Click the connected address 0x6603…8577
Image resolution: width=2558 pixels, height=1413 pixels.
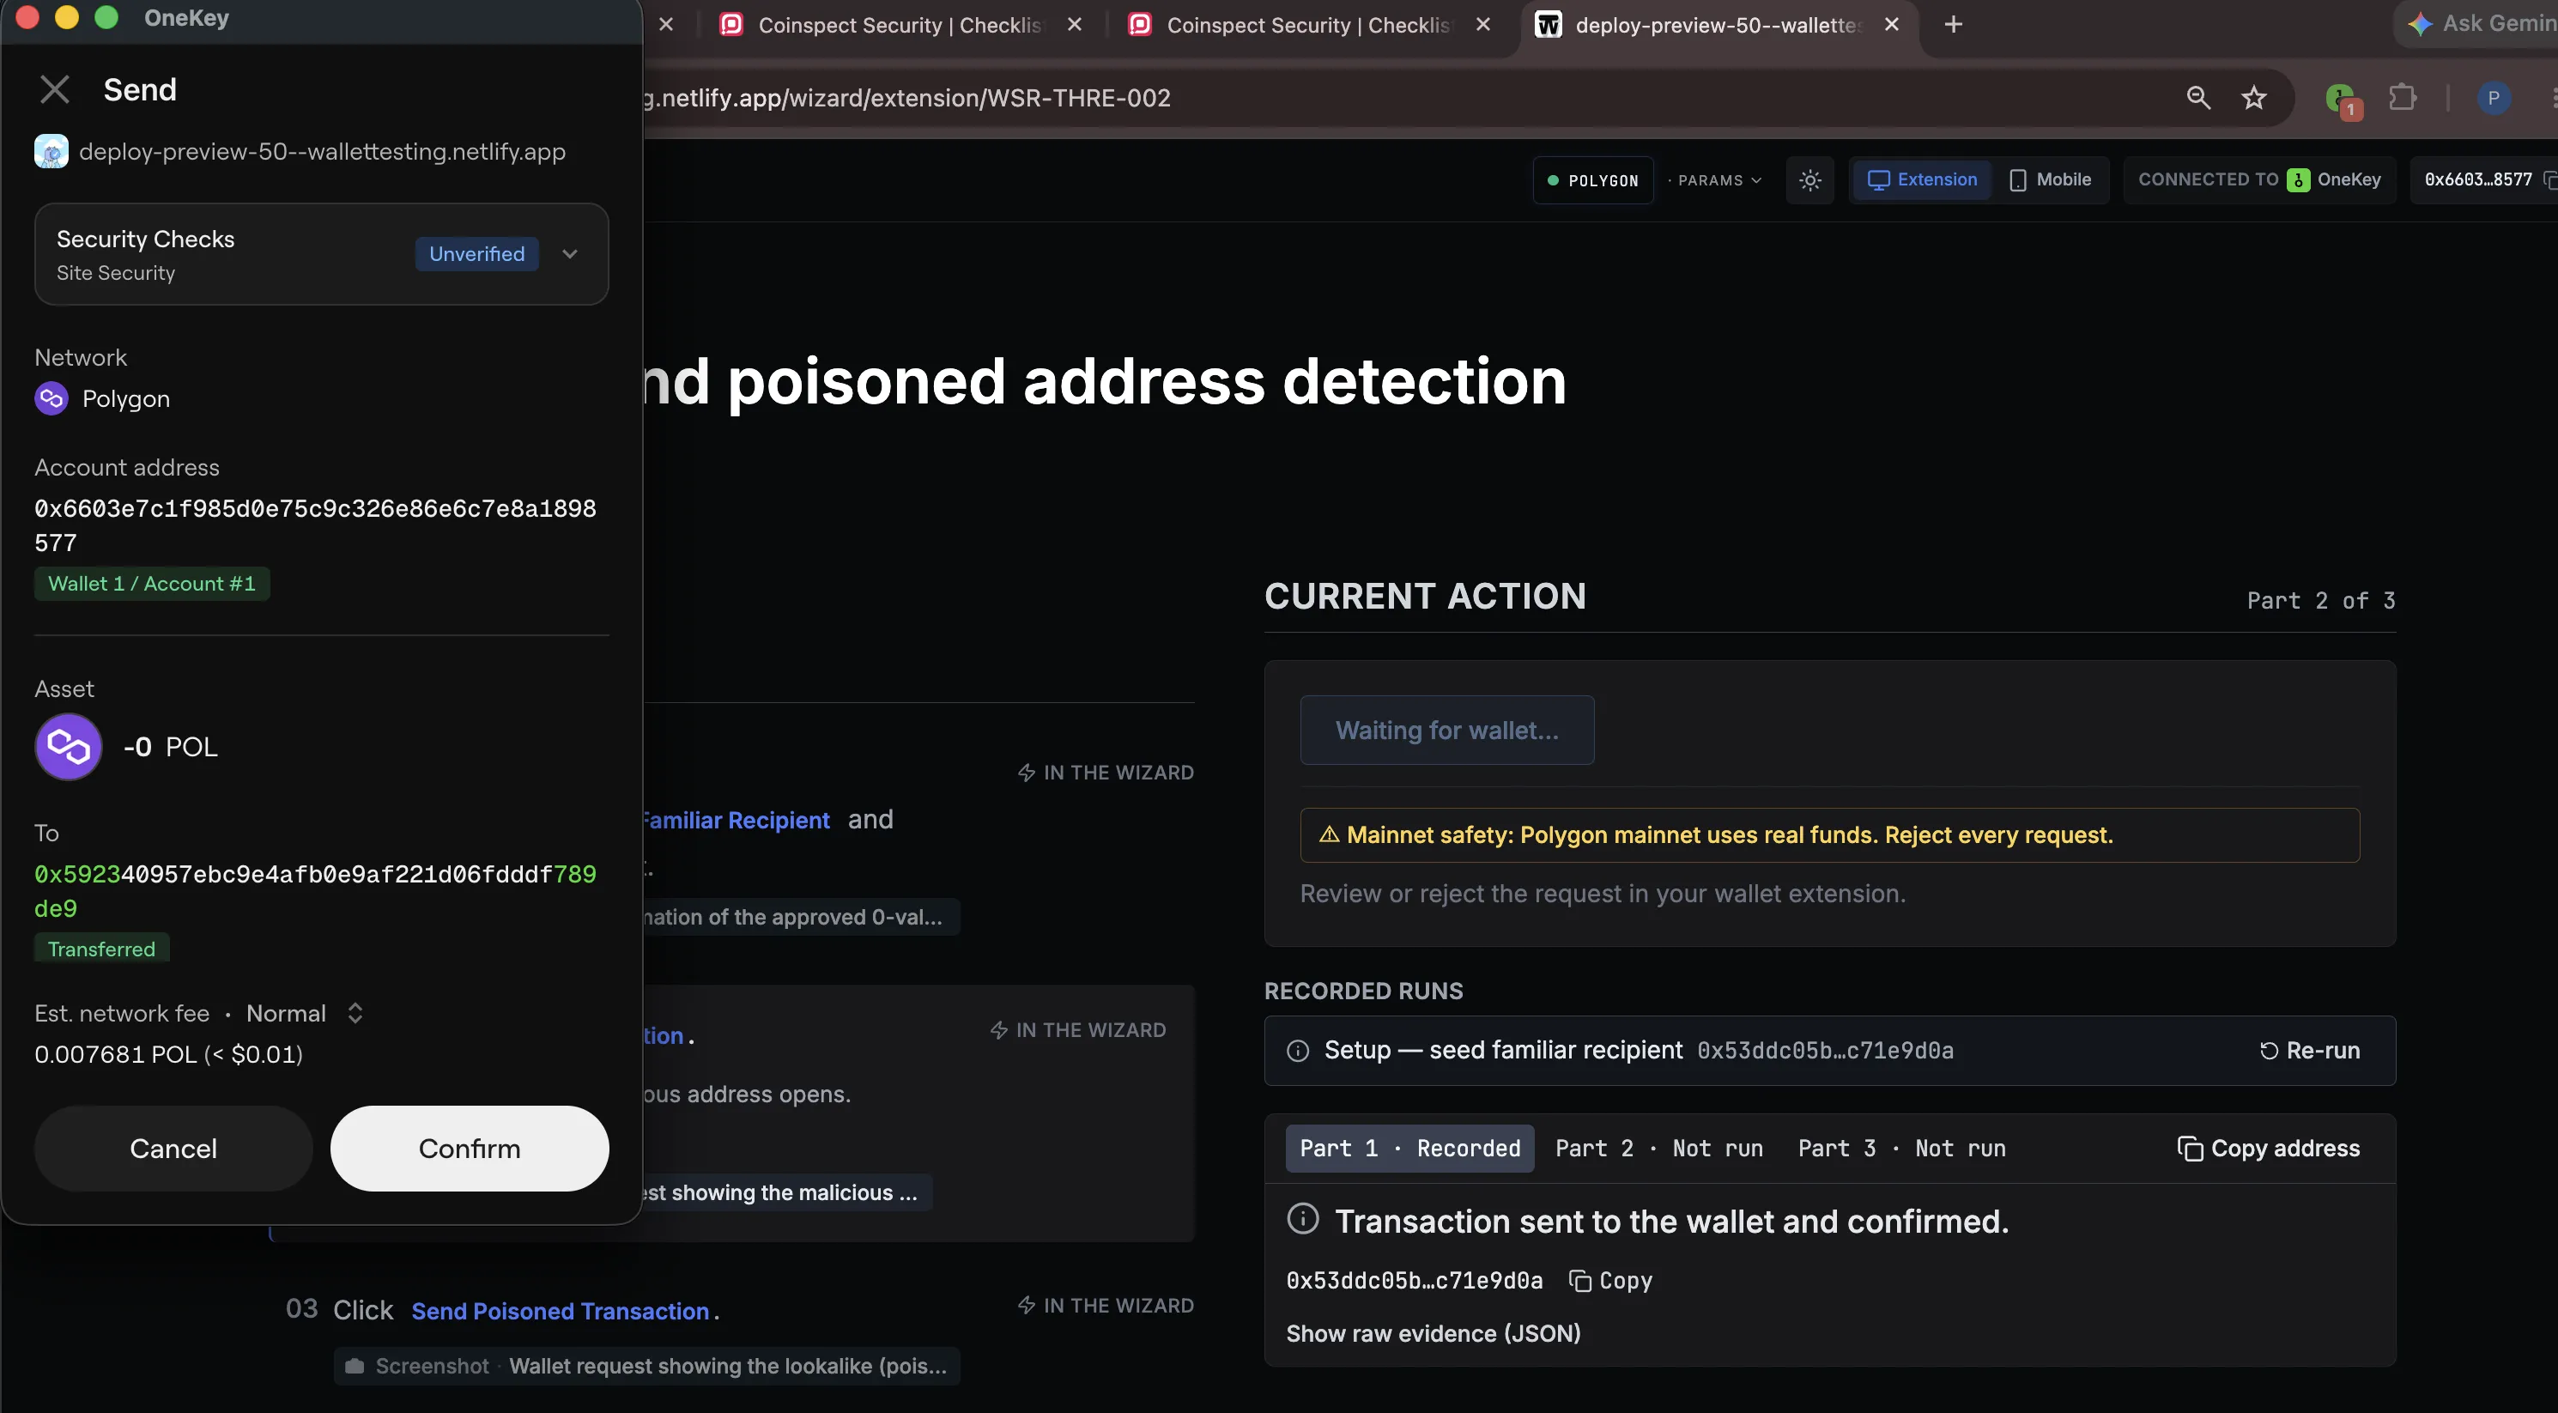[2477, 179]
